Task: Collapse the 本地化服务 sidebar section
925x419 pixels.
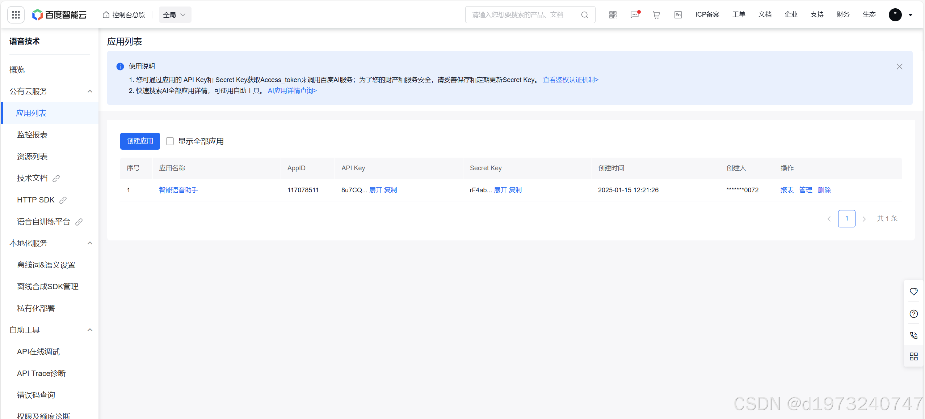Action: point(90,243)
